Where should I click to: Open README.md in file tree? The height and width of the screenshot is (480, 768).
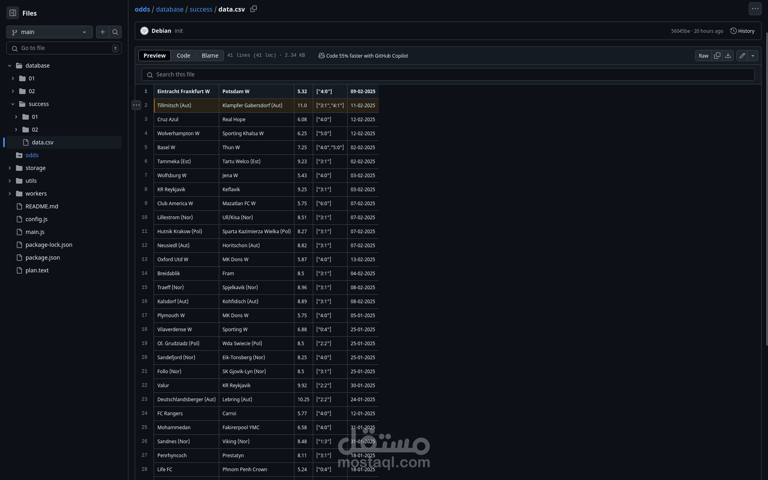[42, 206]
